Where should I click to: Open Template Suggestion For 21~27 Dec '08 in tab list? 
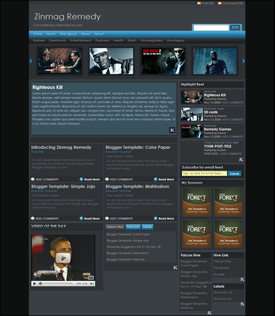[x=134, y=247]
